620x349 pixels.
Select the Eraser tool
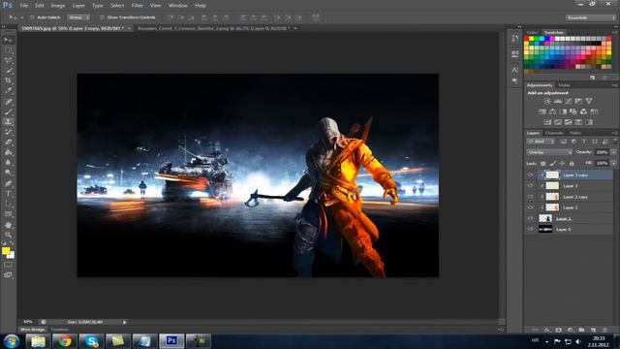click(x=8, y=143)
